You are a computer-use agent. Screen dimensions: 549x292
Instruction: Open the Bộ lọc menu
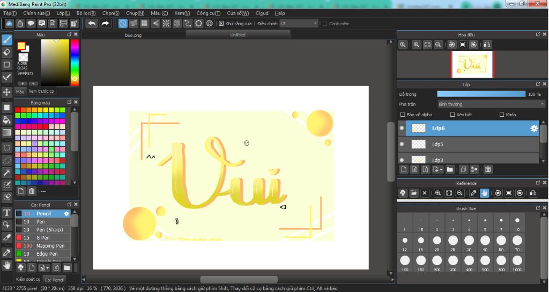tap(86, 13)
